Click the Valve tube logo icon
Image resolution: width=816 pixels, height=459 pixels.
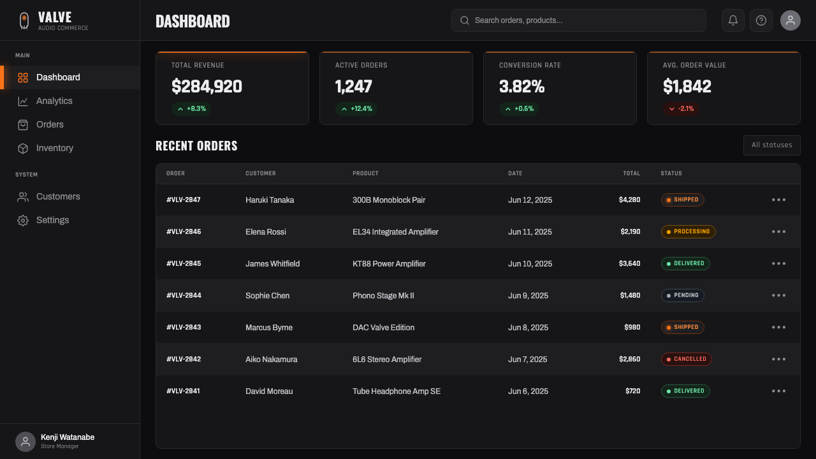tap(24, 21)
